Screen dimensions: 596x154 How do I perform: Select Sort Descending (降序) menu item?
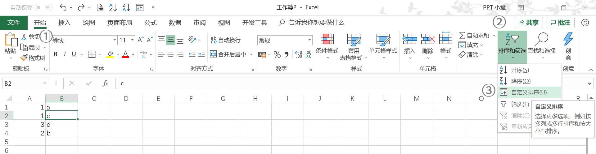(x=530, y=81)
